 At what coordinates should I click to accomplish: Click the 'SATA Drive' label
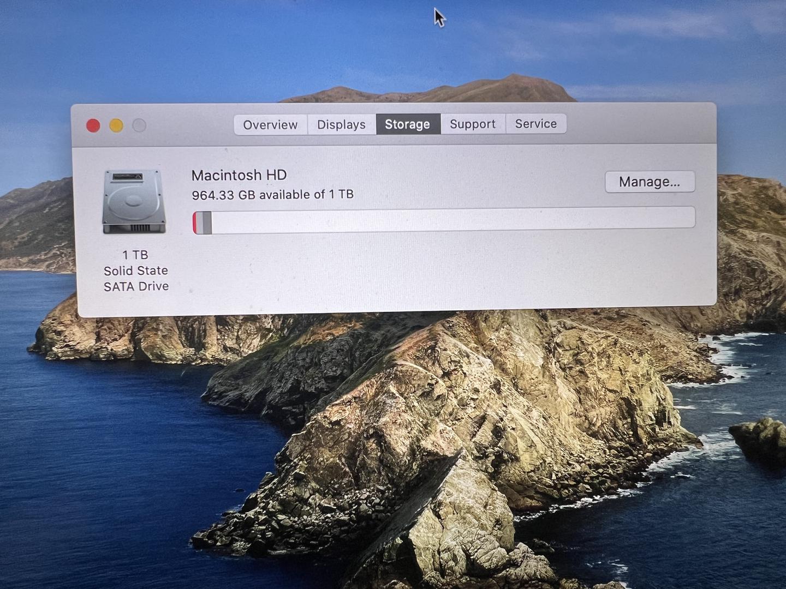136,286
